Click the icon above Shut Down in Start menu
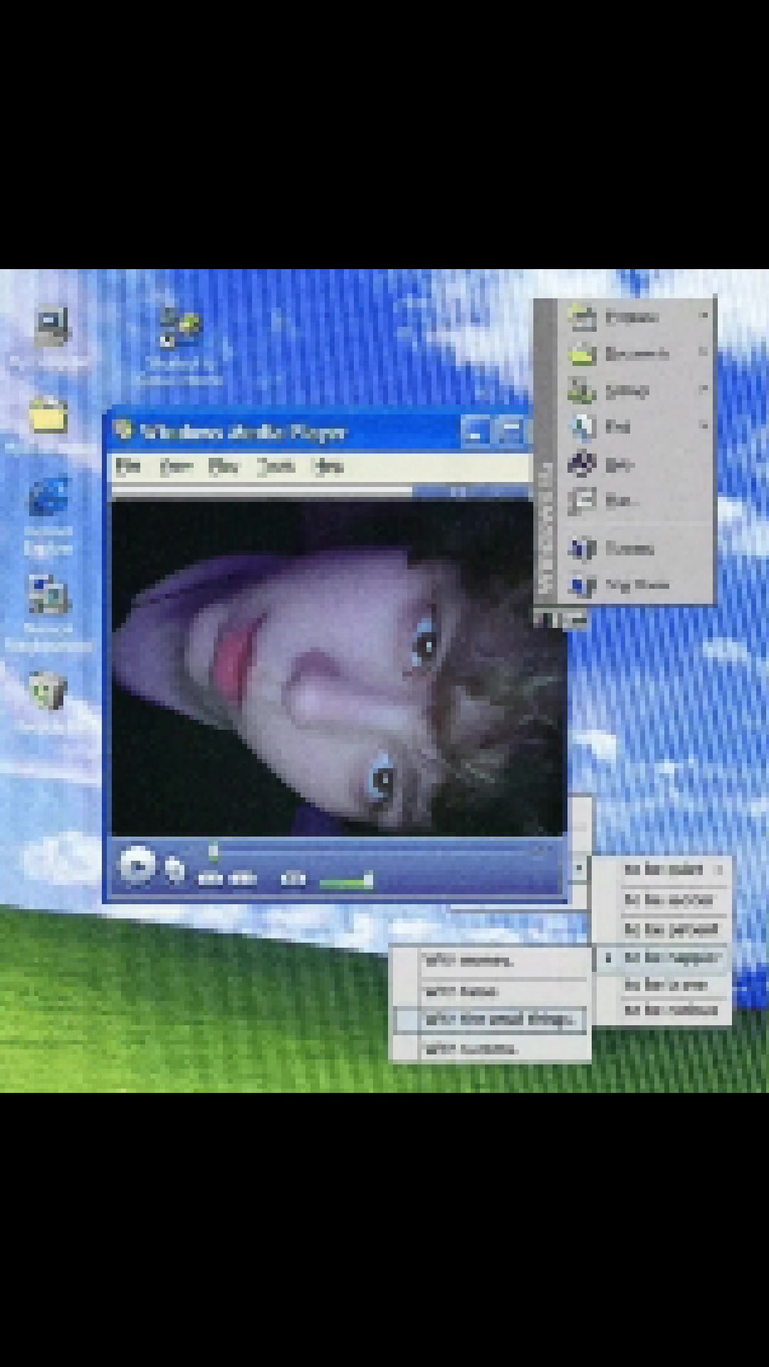The image size is (769, 1367). 582,548
